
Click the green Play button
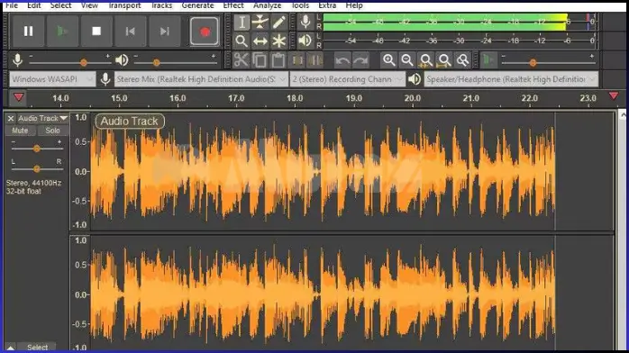62,31
